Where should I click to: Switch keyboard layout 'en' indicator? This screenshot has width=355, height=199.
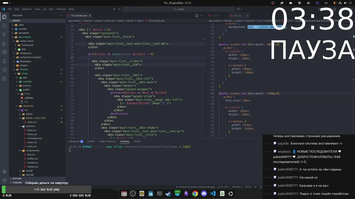pos(326,3)
